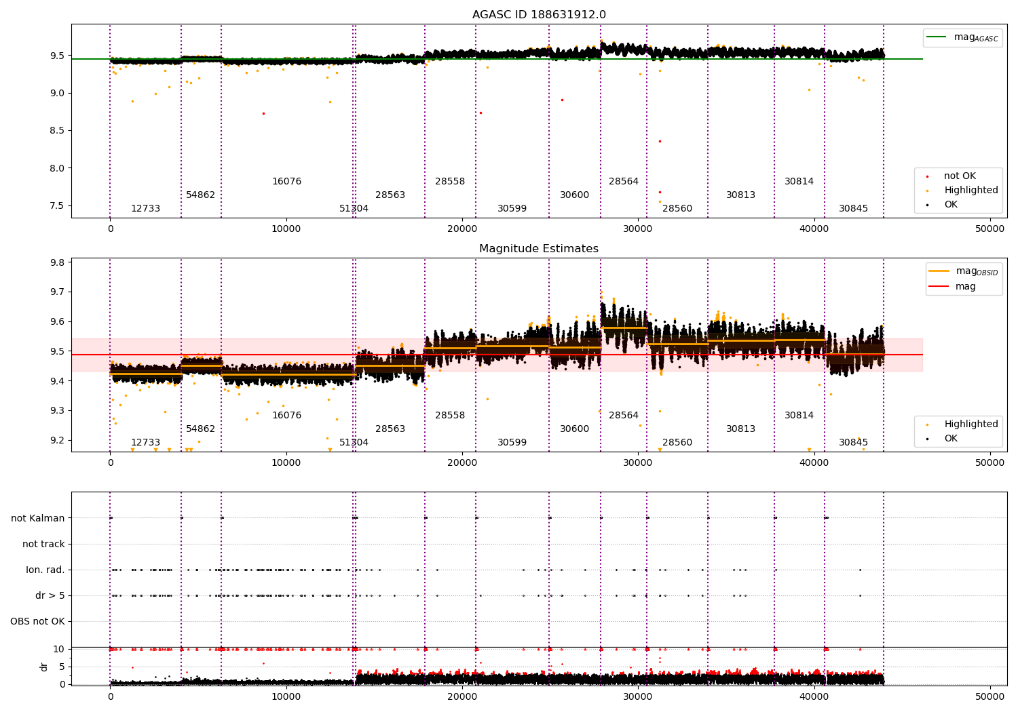
Task: Click obsid label 51304 in the AGASC ID plot
Action: click(354, 209)
